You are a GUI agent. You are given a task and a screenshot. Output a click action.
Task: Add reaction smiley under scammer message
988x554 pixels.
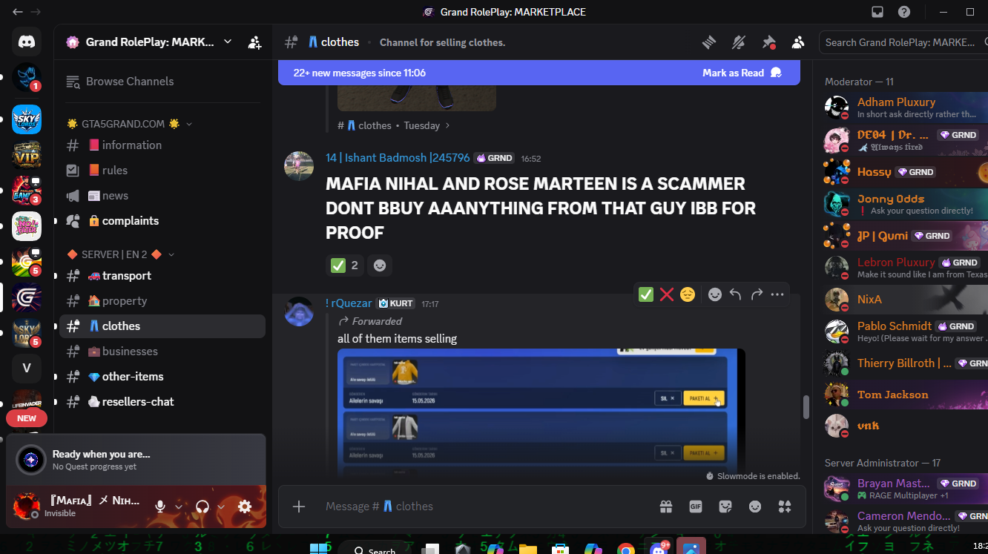tap(380, 265)
